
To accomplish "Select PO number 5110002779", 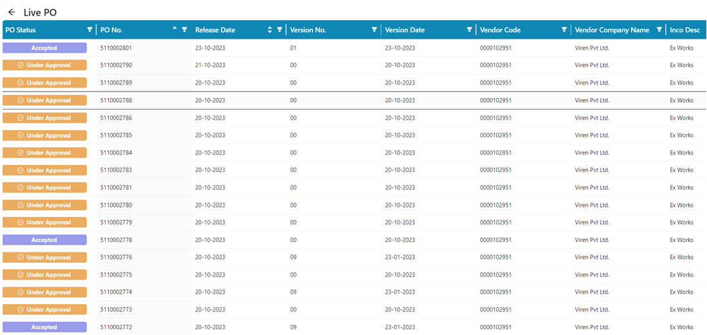I will (117, 223).
